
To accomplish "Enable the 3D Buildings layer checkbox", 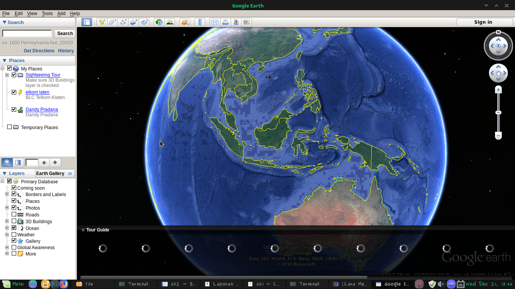I will pos(14,221).
